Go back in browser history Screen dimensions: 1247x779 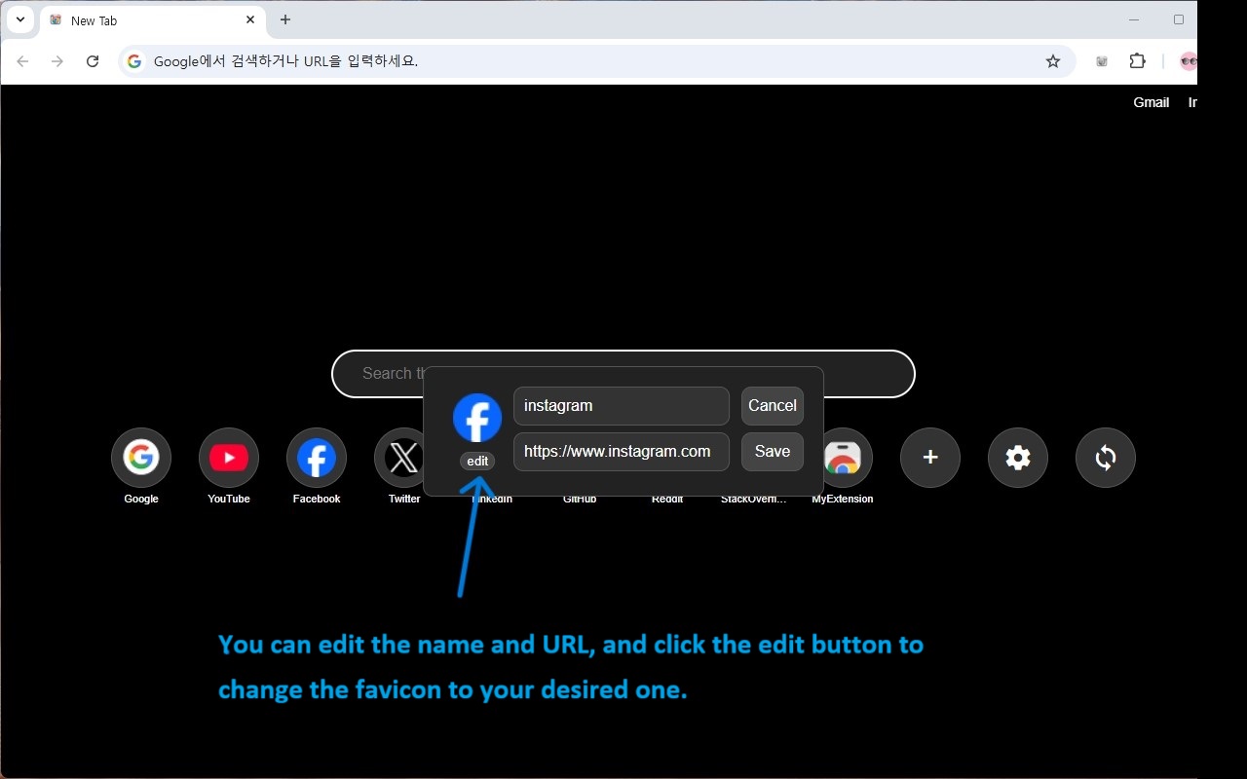pos(22,61)
